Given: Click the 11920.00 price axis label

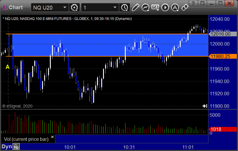Looking at the screenshot, I should tap(219, 94).
